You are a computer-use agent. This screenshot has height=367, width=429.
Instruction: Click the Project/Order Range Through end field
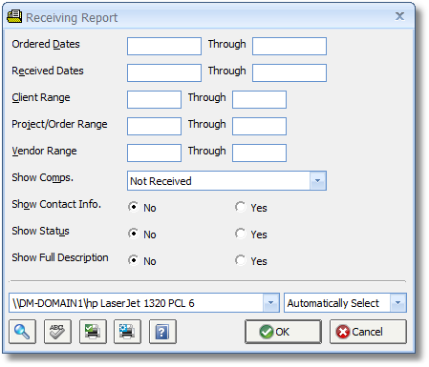point(259,126)
